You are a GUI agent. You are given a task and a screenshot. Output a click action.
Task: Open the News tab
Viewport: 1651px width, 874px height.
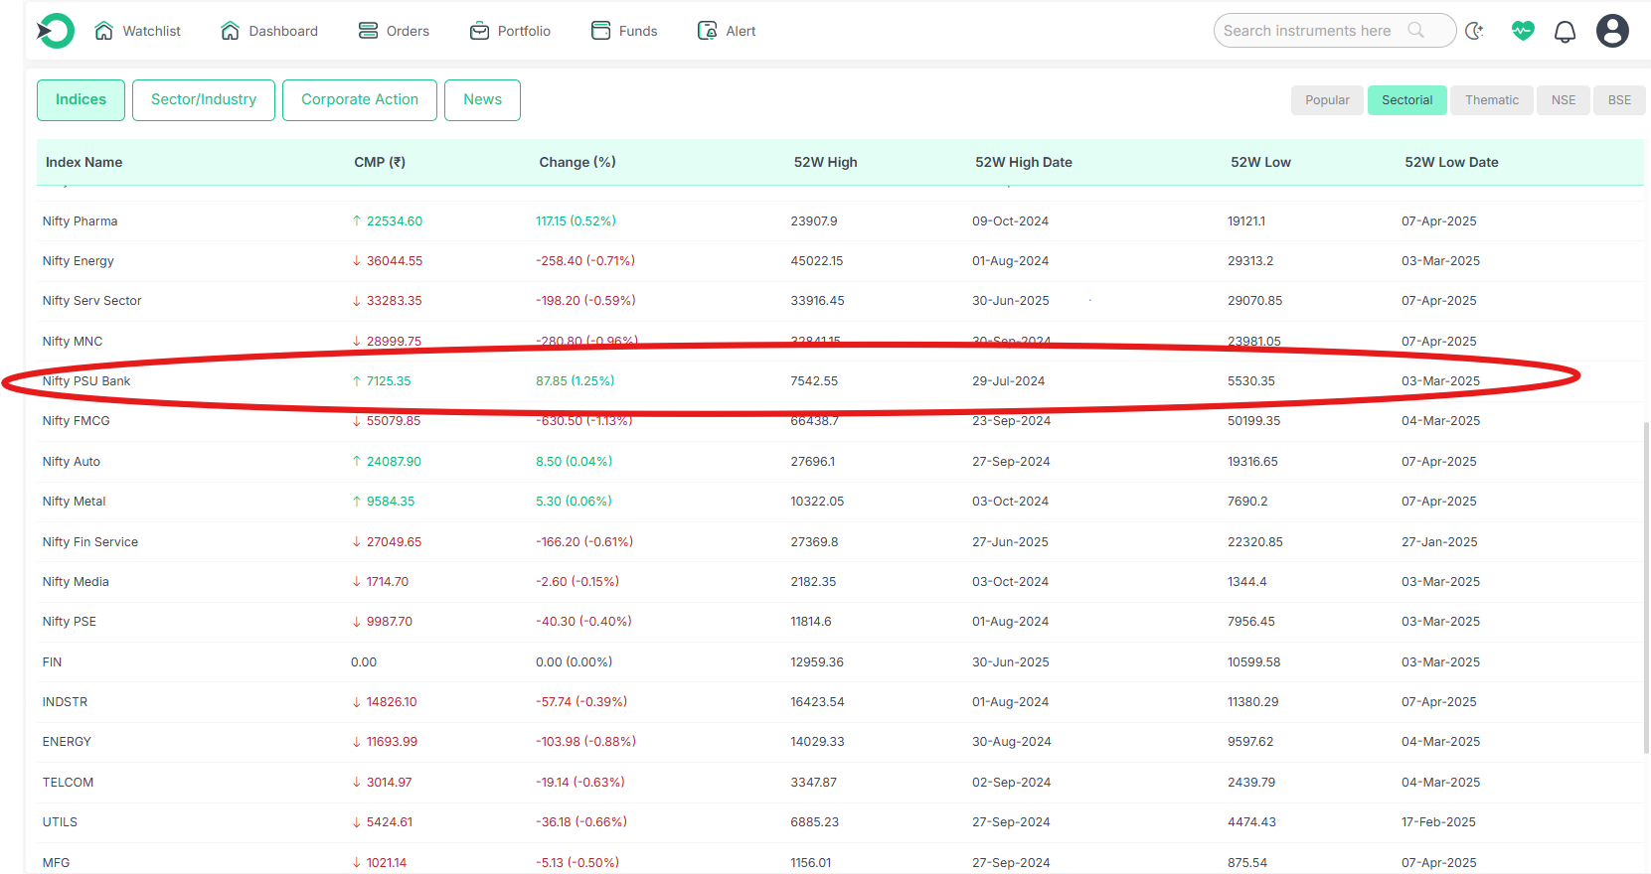click(482, 100)
